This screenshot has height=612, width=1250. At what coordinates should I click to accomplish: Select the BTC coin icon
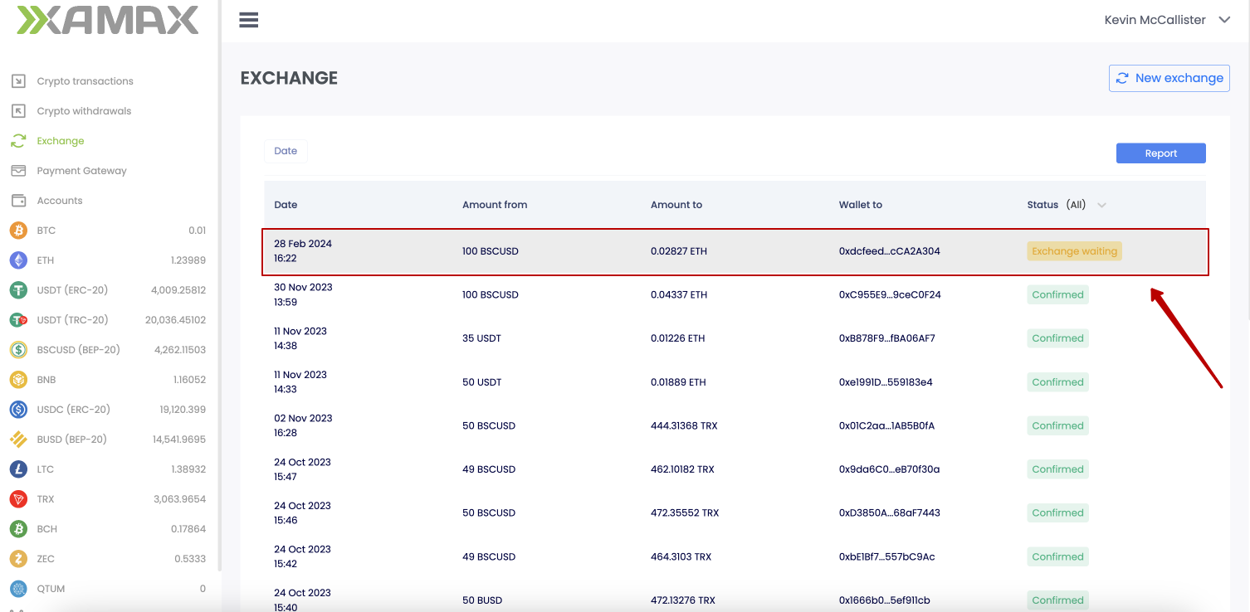click(18, 231)
